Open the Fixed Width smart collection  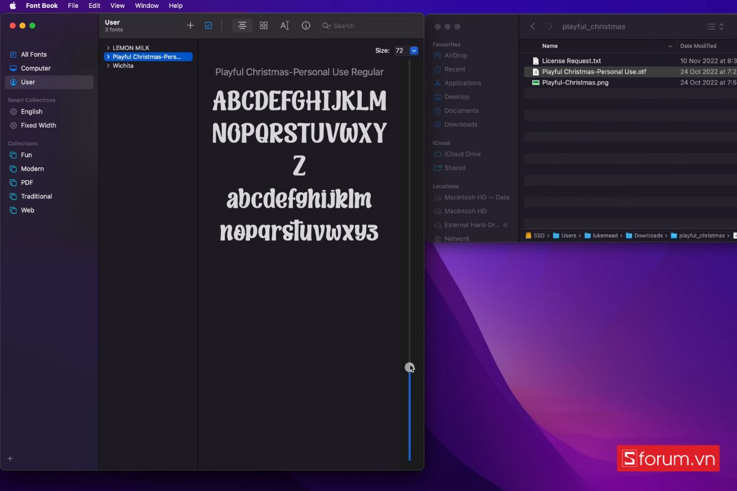point(49,125)
